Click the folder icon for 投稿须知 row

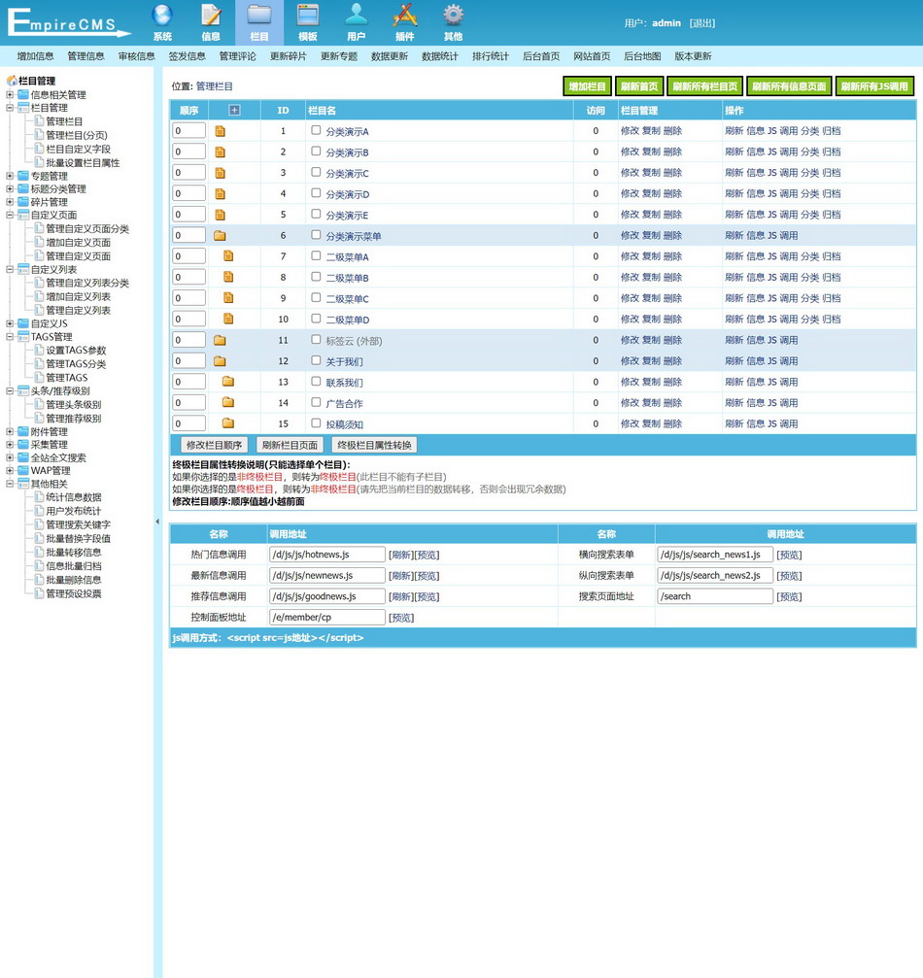click(228, 423)
